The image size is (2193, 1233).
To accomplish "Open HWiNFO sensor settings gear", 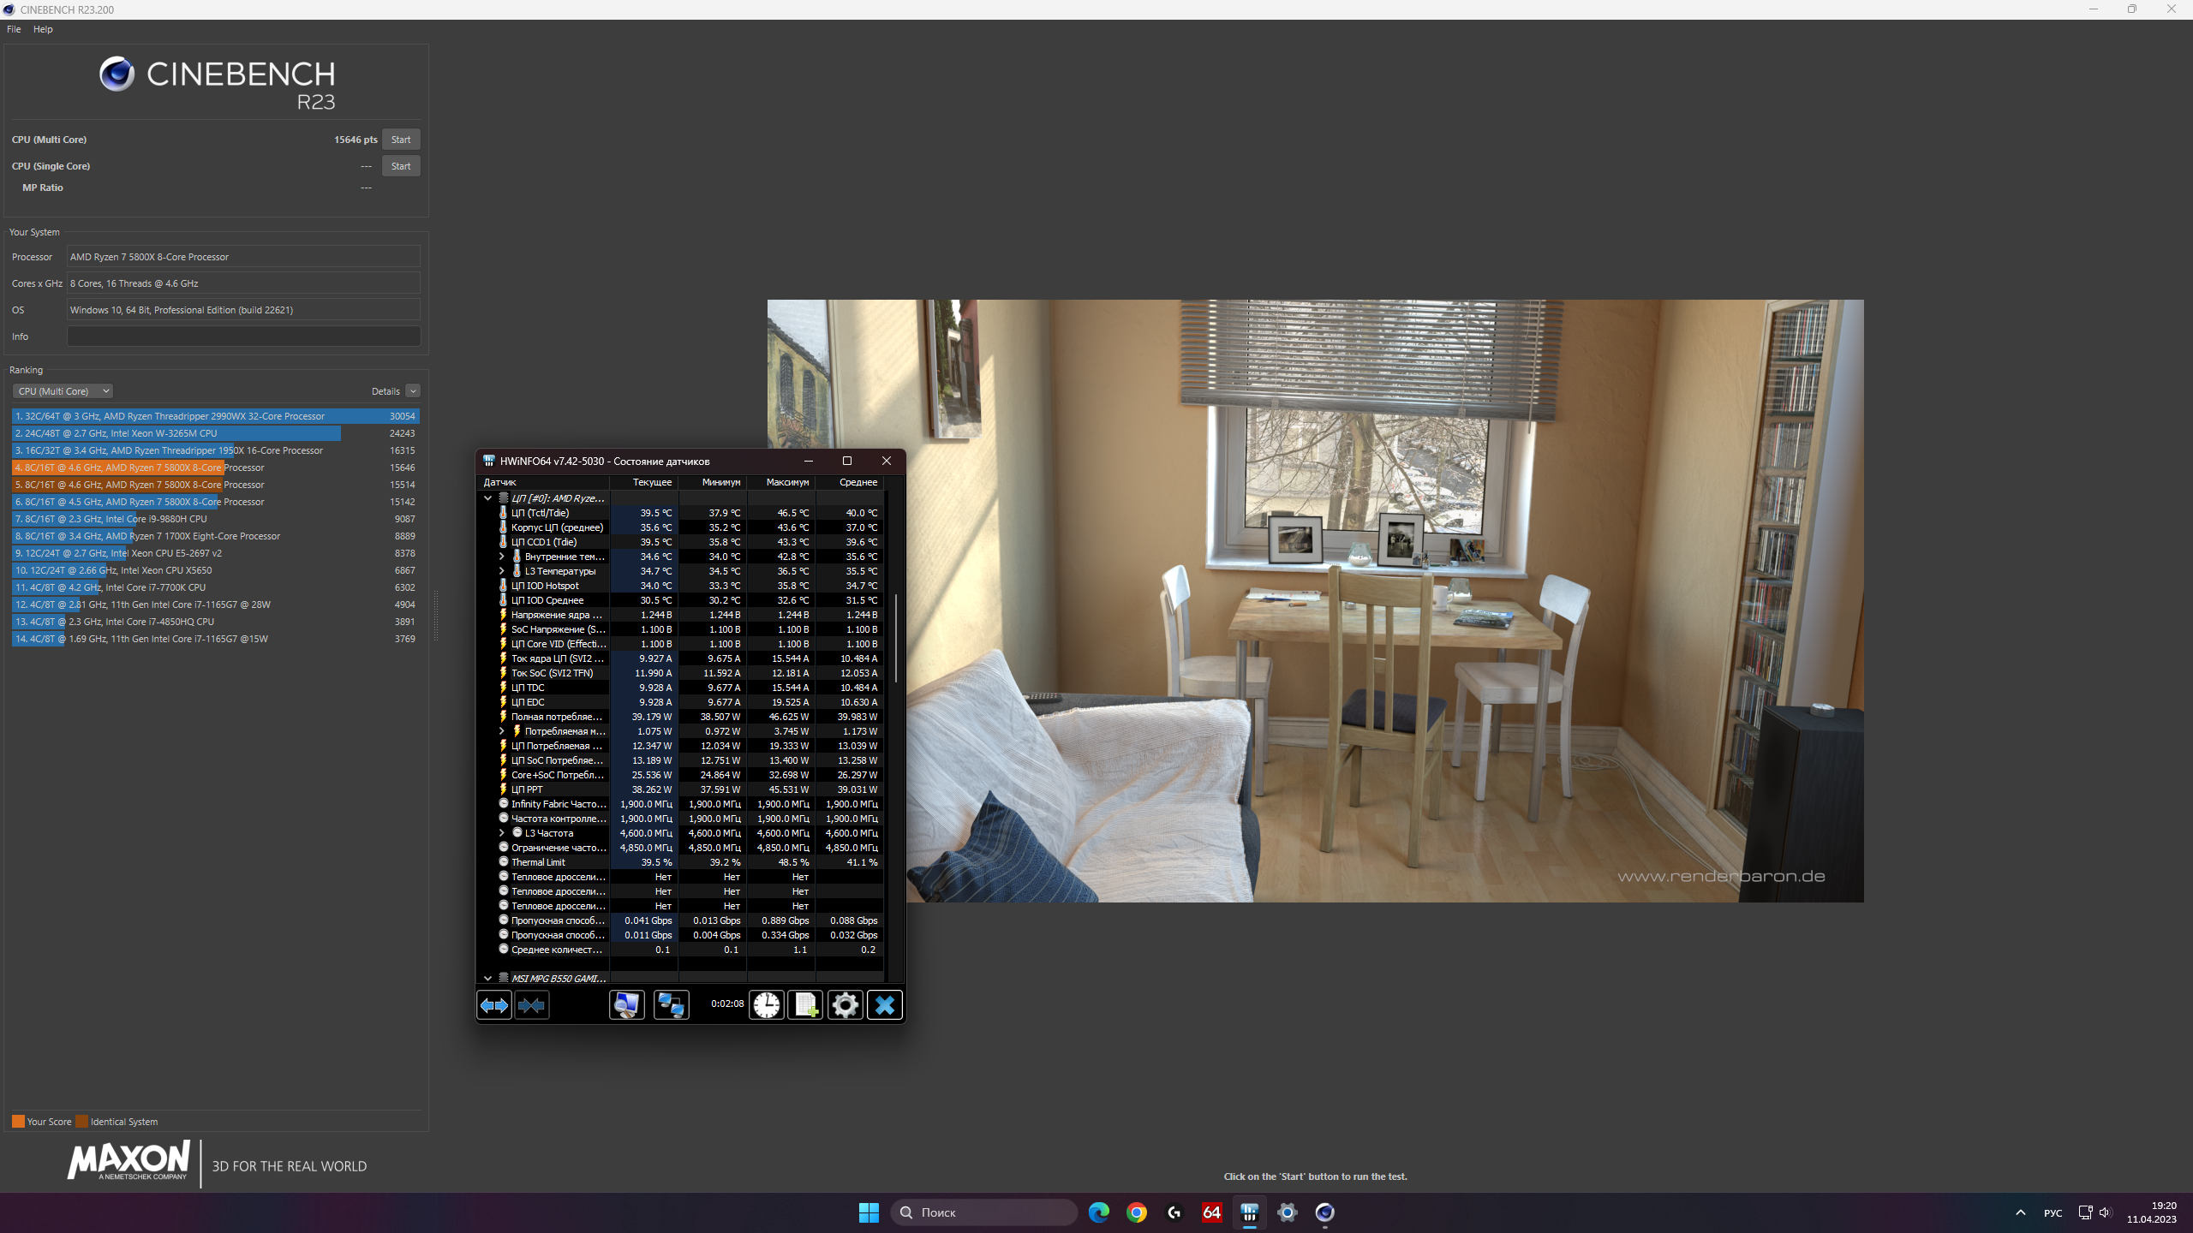I will tap(845, 1004).
